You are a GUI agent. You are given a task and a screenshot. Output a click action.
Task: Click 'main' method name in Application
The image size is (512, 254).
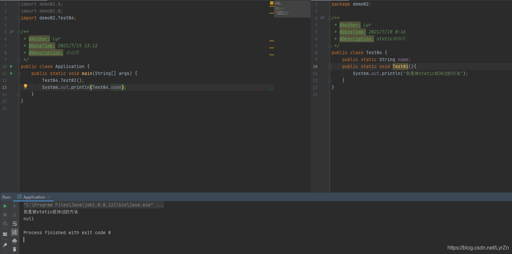pyautogui.click(x=87, y=73)
